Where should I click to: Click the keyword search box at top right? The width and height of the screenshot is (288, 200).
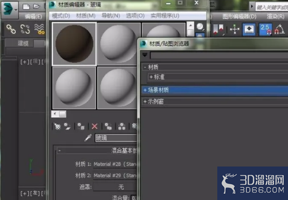pos(272,7)
